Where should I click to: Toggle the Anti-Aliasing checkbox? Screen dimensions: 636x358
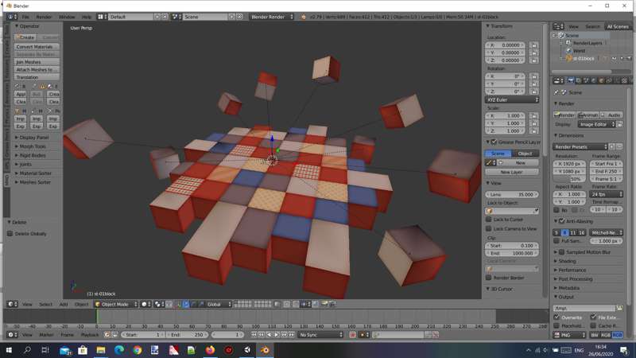click(x=562, y=221)
